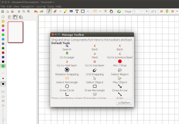Select the Pen tool in toolbar
The width and height of the screenshot is (179, 124).
[x=49, y=11]
